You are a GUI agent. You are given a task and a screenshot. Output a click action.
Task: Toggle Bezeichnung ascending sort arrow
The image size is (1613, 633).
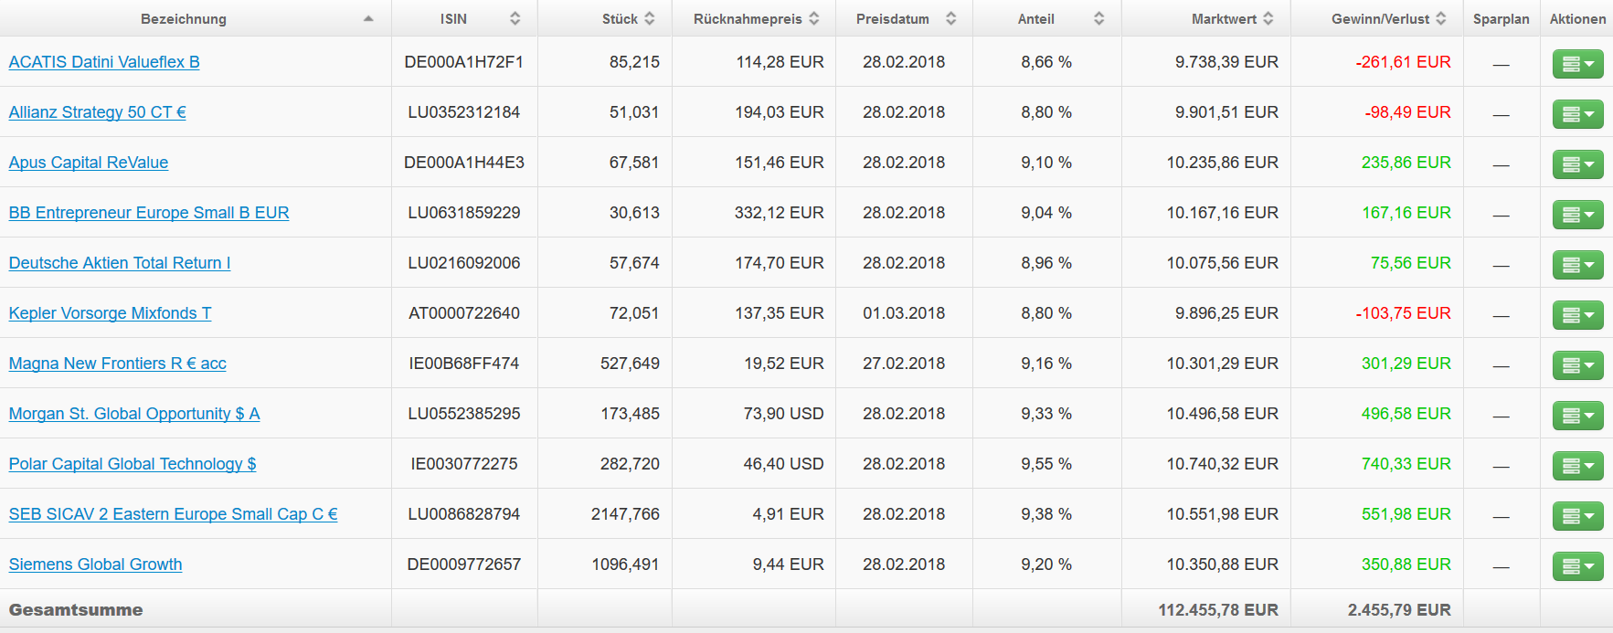[x=368, y=19]
